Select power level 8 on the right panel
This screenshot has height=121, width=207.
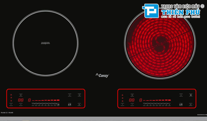tap(166, 105)
